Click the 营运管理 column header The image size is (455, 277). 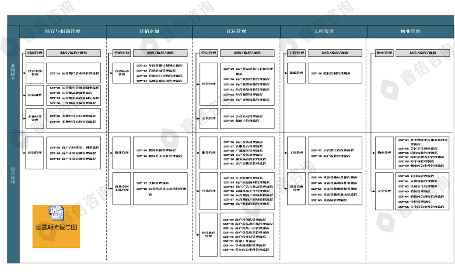(236, 31)
